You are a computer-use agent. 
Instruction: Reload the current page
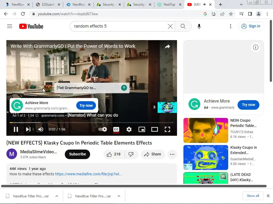pos(23,14)
